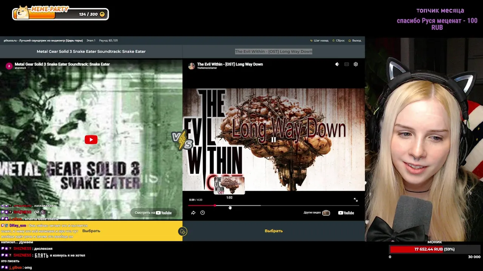Click the 'Этап: 1' label

click(x=91, y=40)
